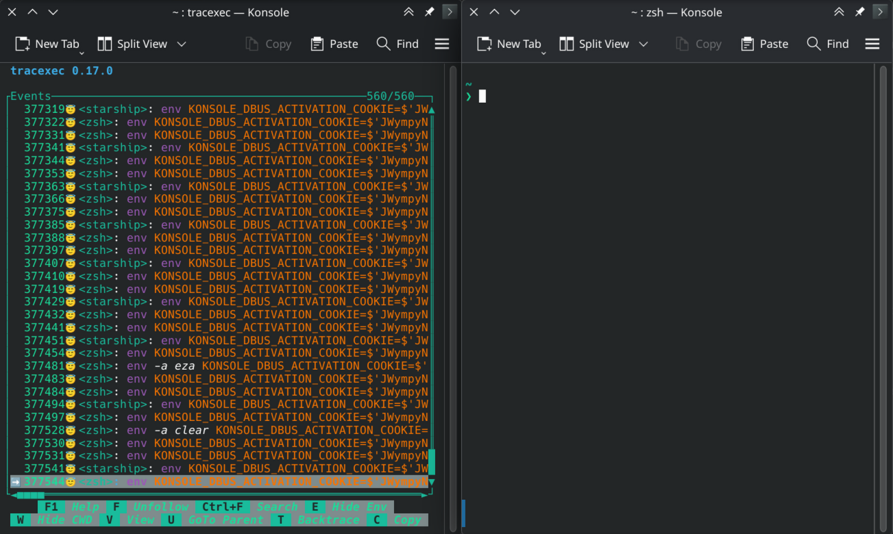893x534 pixels.
Task: Click the status emoji on row 377363
Action: (71, 187)
